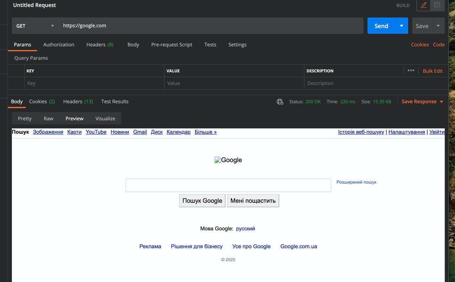Open the request Headers (8) tab
This screenshot has width=455, height=282.
tap(100, 45)
